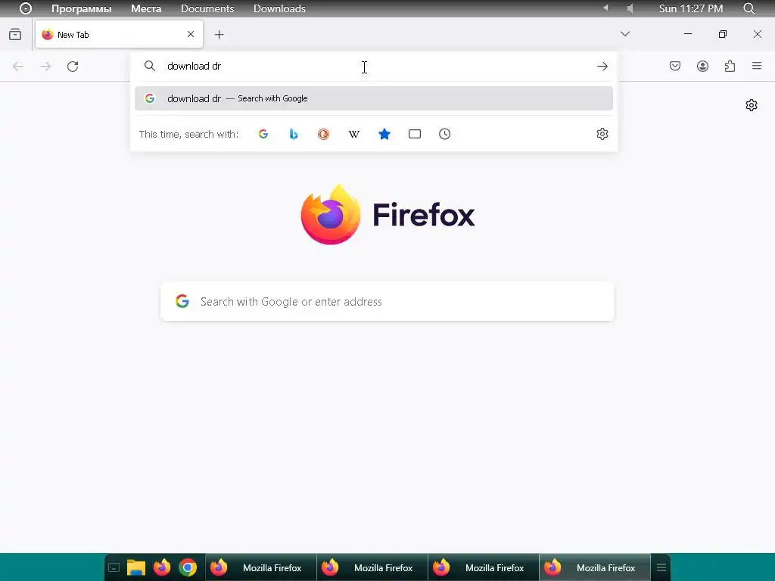The height and width of the screenshot is (581, 775).
Task: Select the New Tab tab
Action: pyautogui.click(x=119, y=34)
